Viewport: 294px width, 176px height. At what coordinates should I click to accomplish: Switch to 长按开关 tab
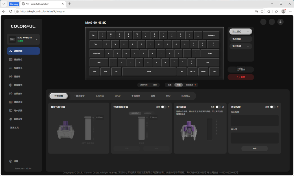tap(100, 96)
